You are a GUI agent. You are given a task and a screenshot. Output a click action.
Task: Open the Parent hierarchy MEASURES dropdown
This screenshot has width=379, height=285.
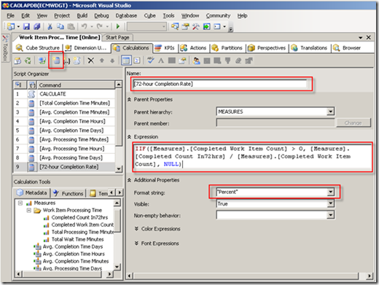pyautogui.click(x=330, y=112)
